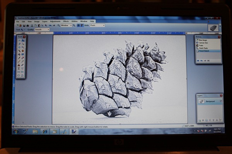The image size is (232, 154).
Task: Click the Zoom In magnifier in toolbar
Action: pyautogui.click(x=74, y=25)
